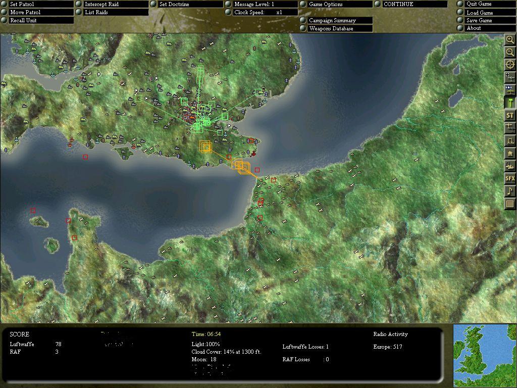Open Set Patrol command
Screen dimensions: 517x388
click(37, 4)
